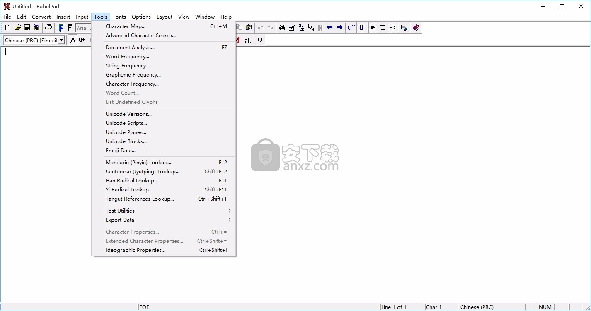Open the Fonts menu
This screenshot has width=591, height=311.
coord(120,17)
